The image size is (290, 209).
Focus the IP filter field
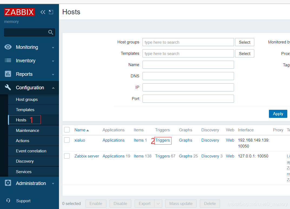pyautogui.click(x=188, y=87)
